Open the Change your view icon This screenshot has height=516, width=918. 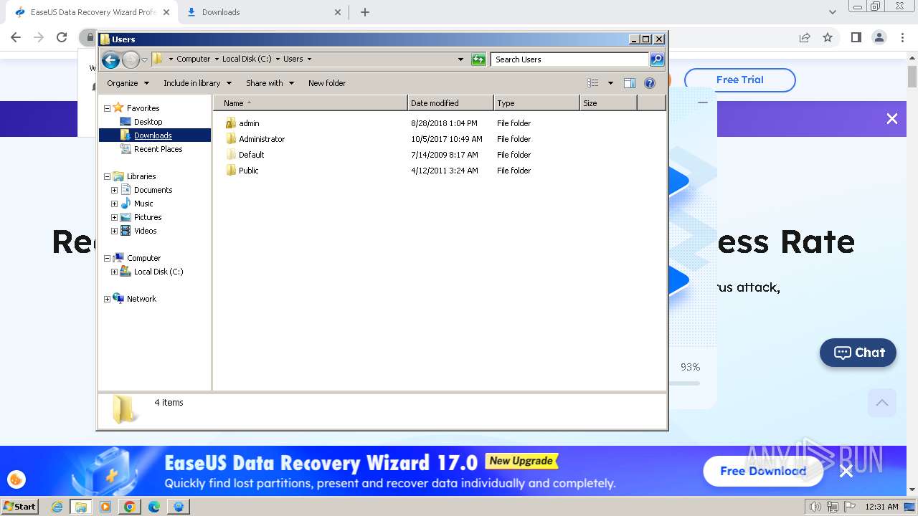click(593, 83)
